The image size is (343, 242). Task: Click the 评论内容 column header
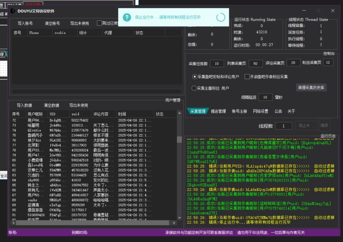[x=101, y=114]
